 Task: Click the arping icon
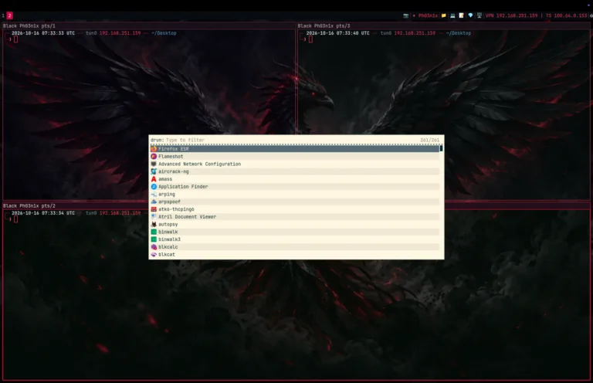[x=154, y=195]
